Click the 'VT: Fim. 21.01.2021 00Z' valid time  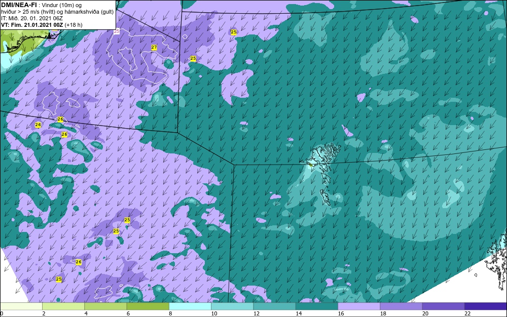coord(32,25)
